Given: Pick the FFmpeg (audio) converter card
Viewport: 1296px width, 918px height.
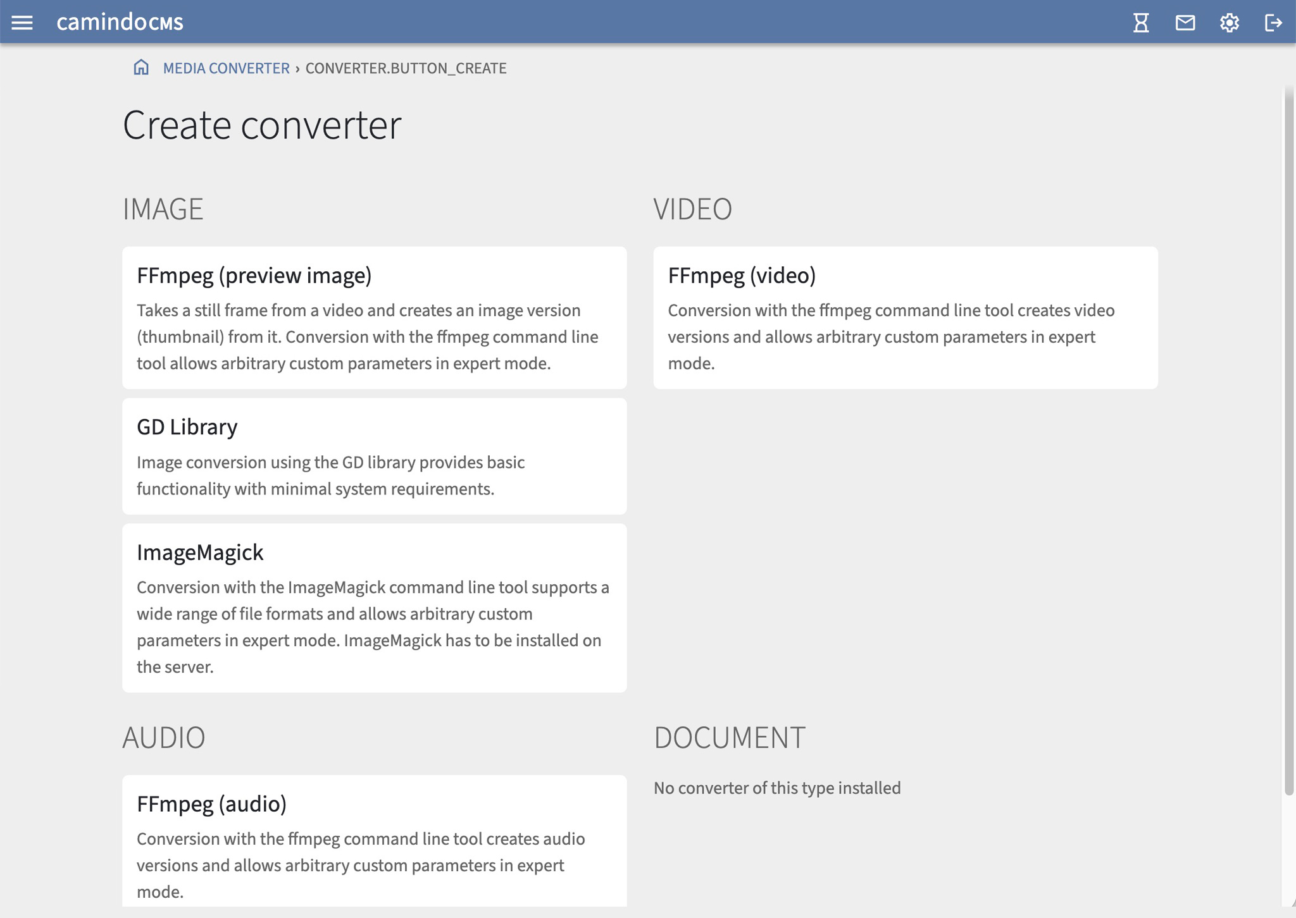Looking at the screenshot, I should coord(375,841).
